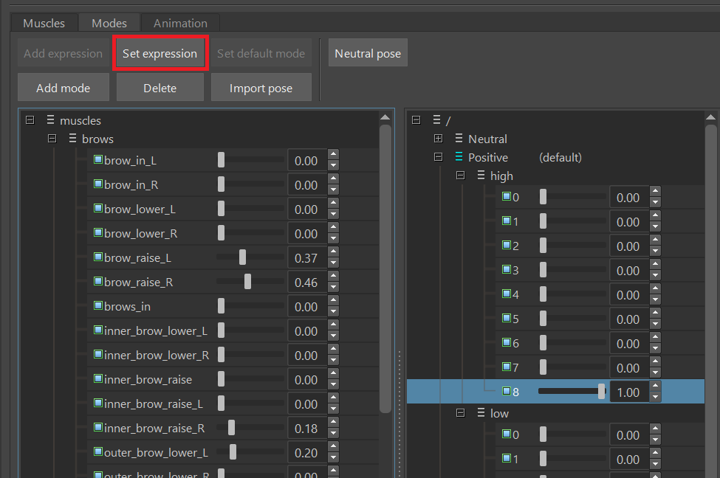The width and height of the screenshot is (720, 478).
Task: Click the inner_brow_raise_R value field
Action: (x=306, y=429)
